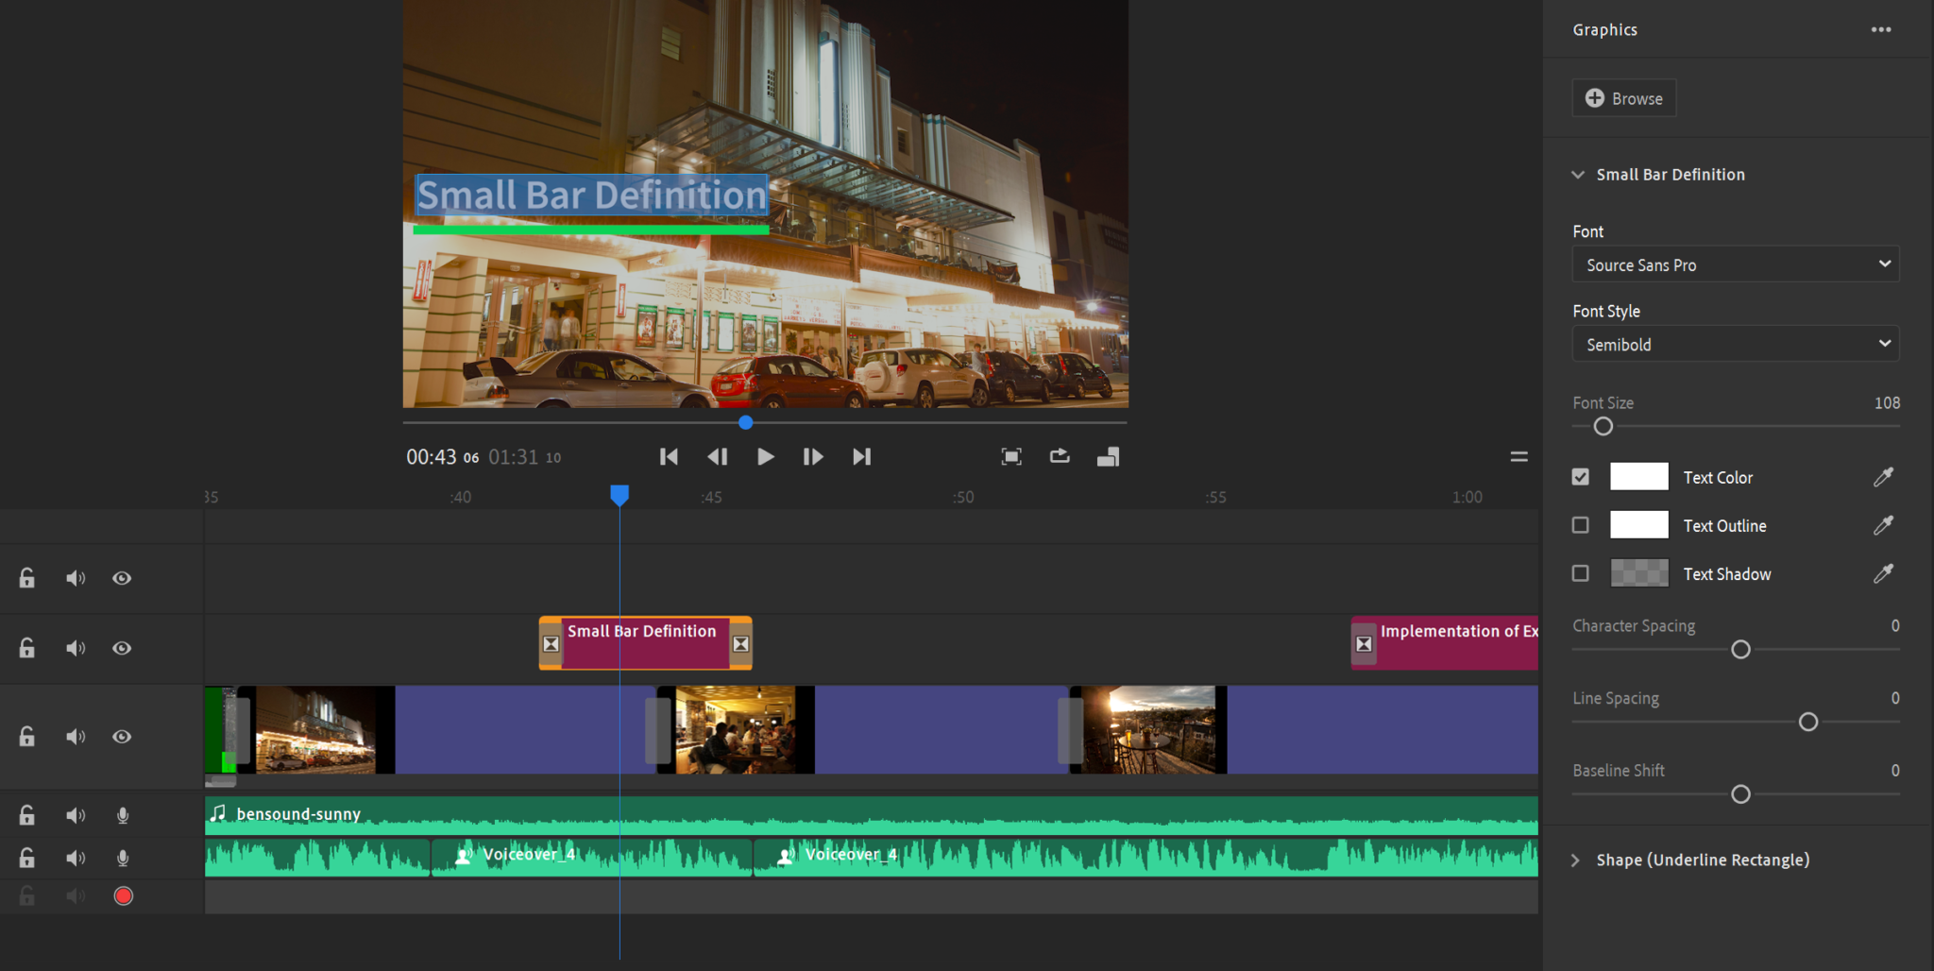Image resolution: width=1934 pixels, height=971 pixels.
Task: Click the Browse button in Graphics panel
Action: pos(1623,97)
